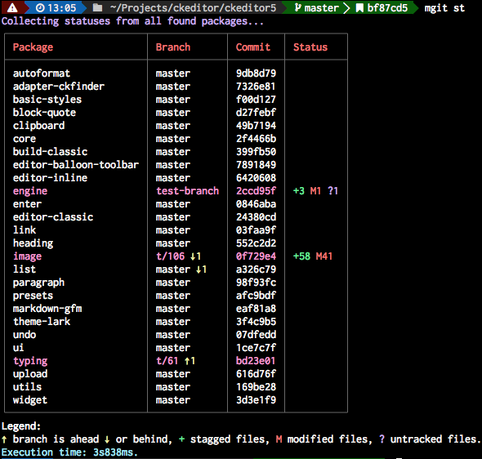Click the ~/Projects/ckeditor/ckeditor5 path
The height and width of the screenshot is (459, 482).
193,7
